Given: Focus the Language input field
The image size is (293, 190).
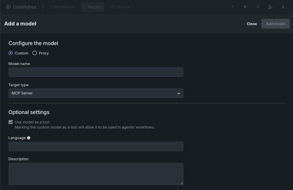Looking at the screenshot, I should (96, 147).
